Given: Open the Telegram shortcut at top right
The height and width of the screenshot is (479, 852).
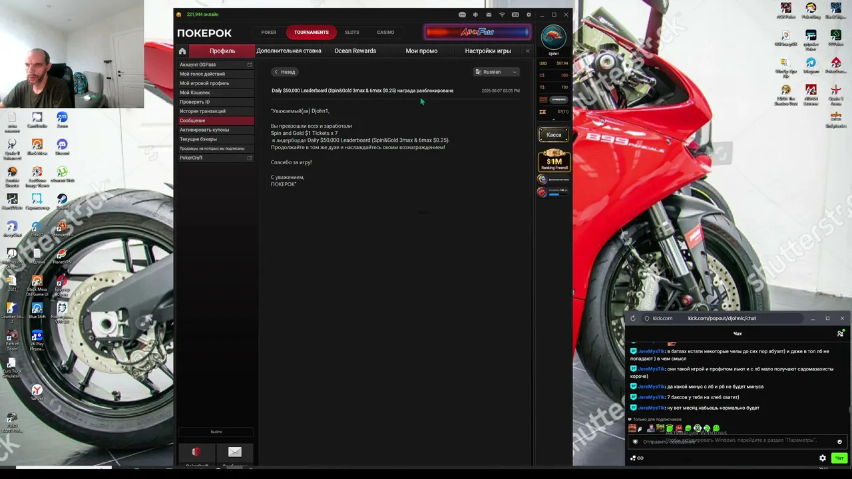Looking at the screenshot, I should (x=811, y=65).
